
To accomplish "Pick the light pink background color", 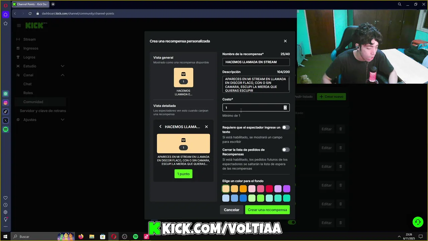I will click(x=252, y=189).
